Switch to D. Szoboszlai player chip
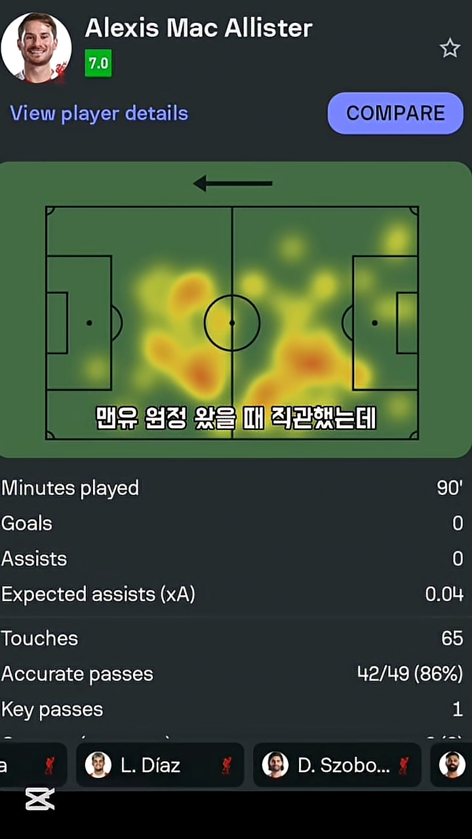The height and width of the screenshot is (839, 472). click(x=337, y=765)
